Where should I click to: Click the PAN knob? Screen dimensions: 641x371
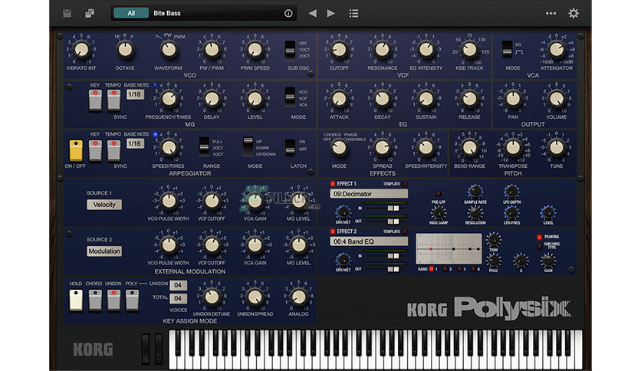(513, 99)
